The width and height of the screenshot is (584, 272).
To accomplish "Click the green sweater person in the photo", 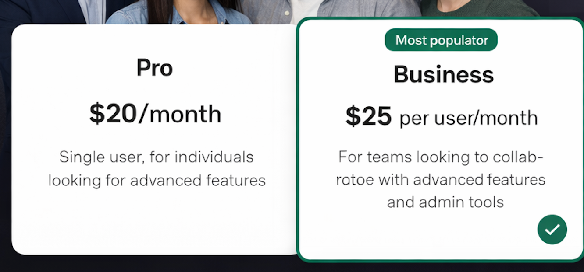I will (482, 8).
